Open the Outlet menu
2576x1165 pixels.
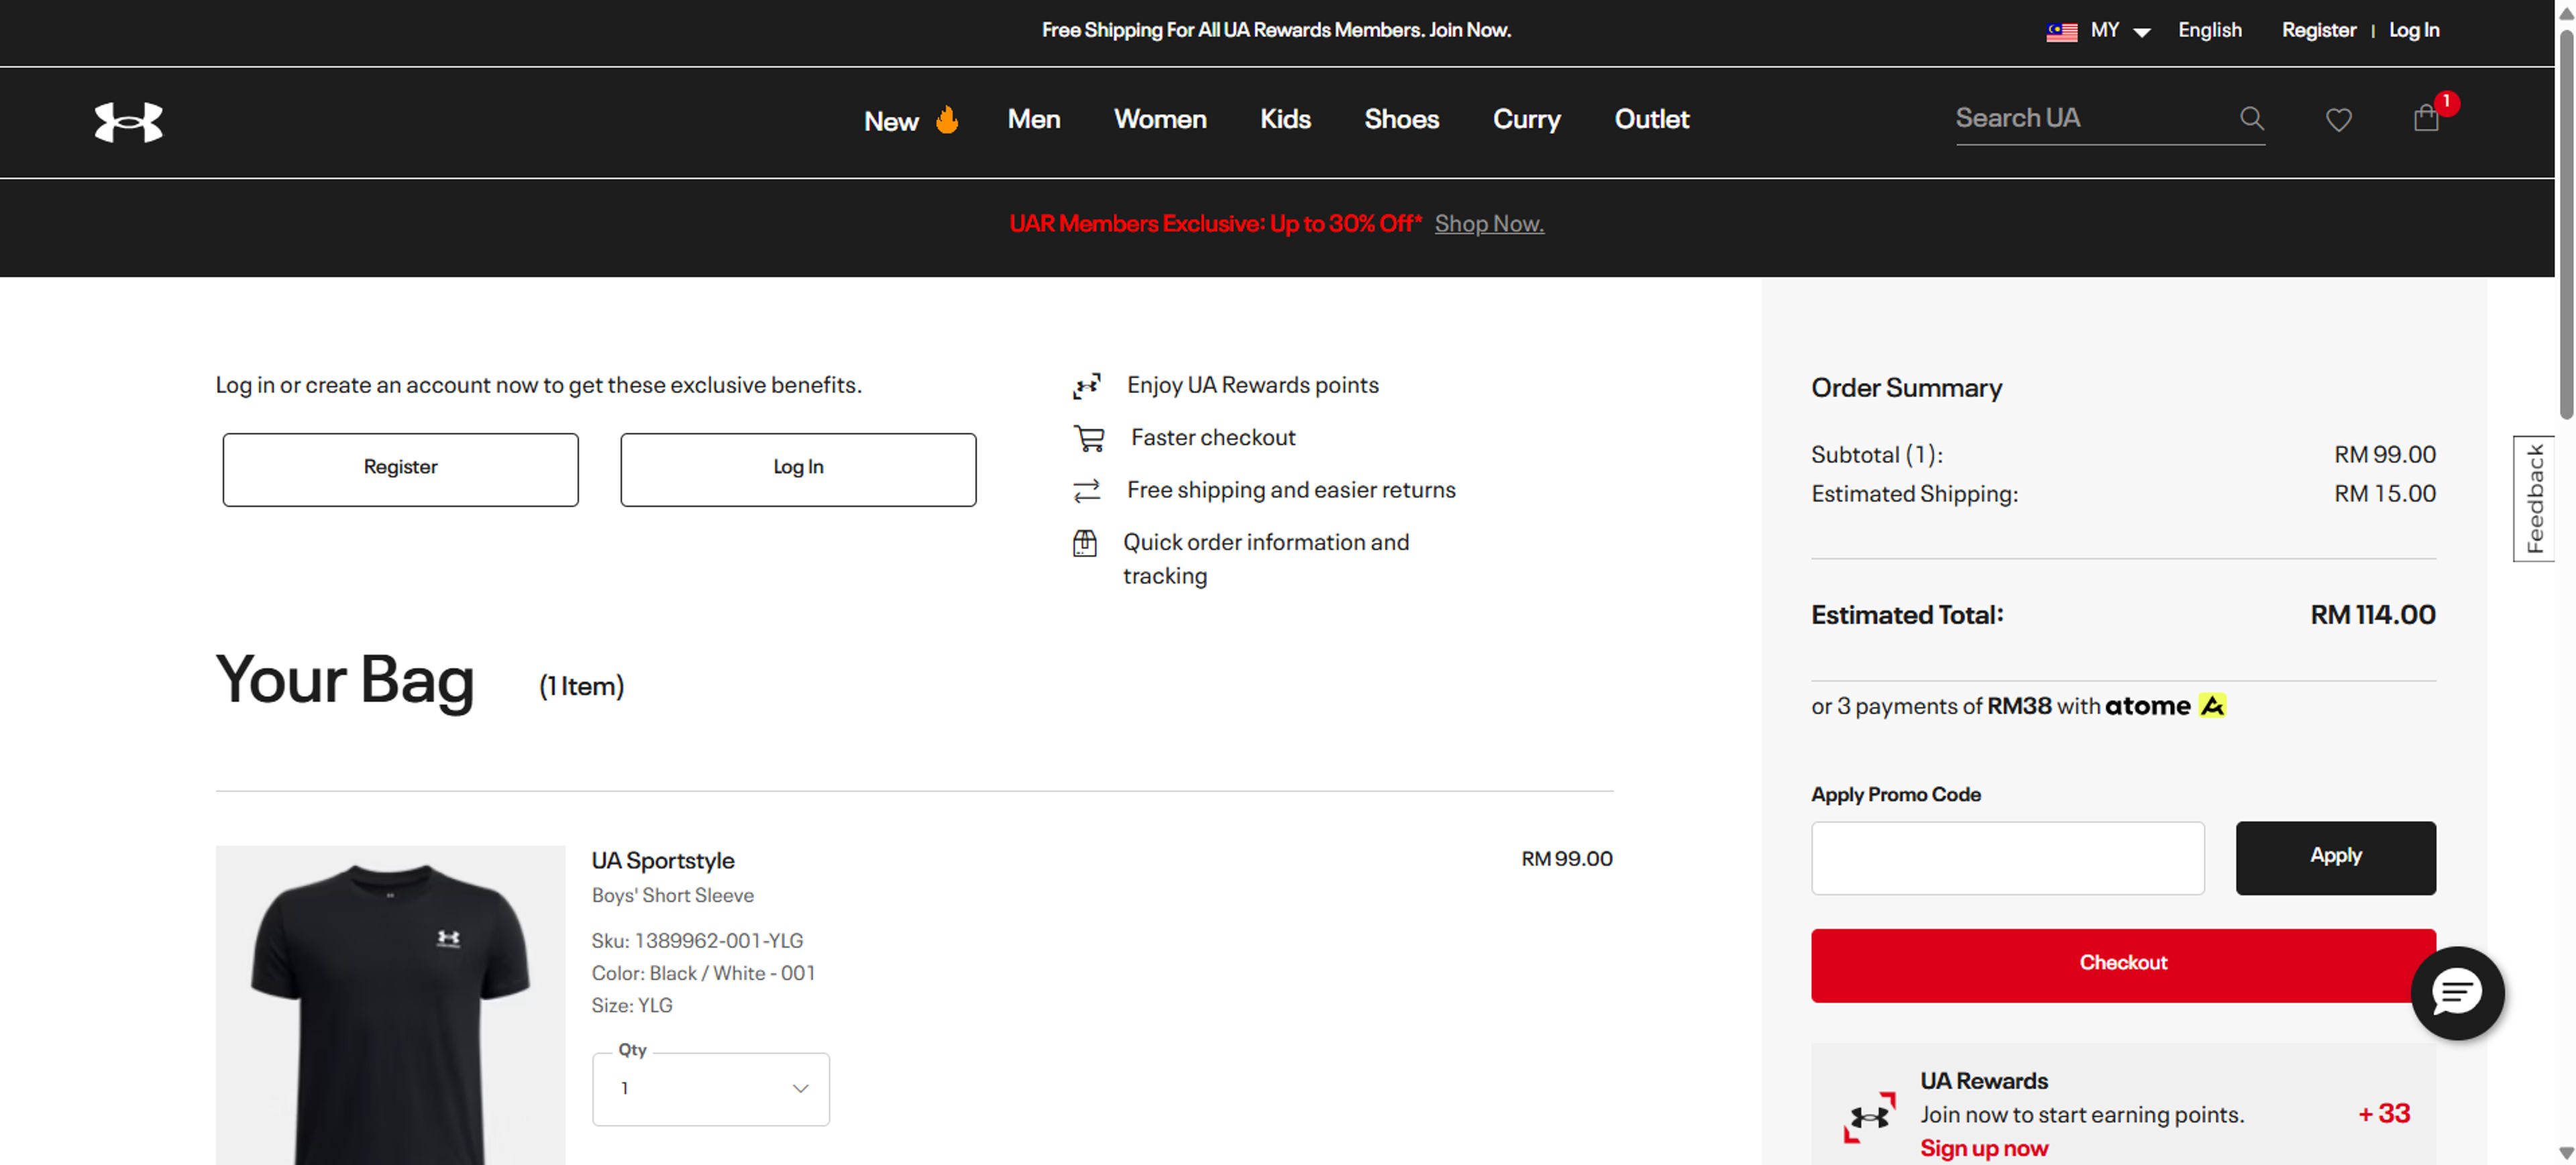pos(1651,119)
